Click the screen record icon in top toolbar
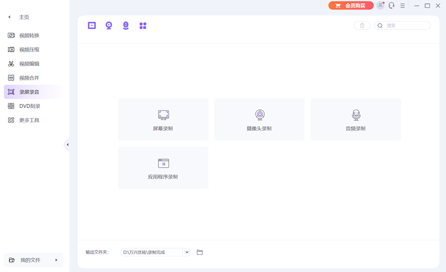446x272 pixels. coord(92,26)
